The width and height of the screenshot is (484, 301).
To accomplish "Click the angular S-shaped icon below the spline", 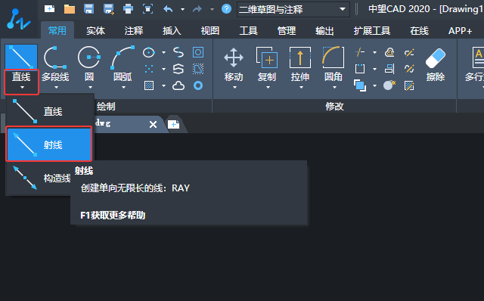I will [x=178, y=69].
